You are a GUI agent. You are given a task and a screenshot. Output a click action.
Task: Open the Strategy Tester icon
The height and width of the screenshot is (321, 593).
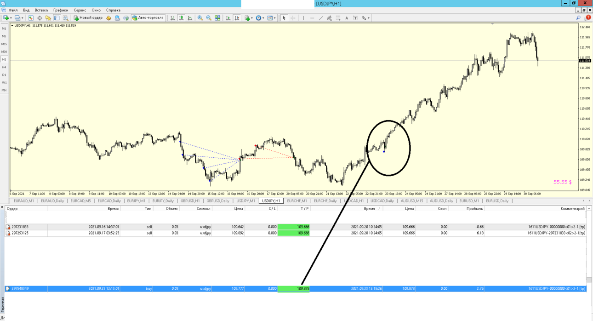(66, 18)
